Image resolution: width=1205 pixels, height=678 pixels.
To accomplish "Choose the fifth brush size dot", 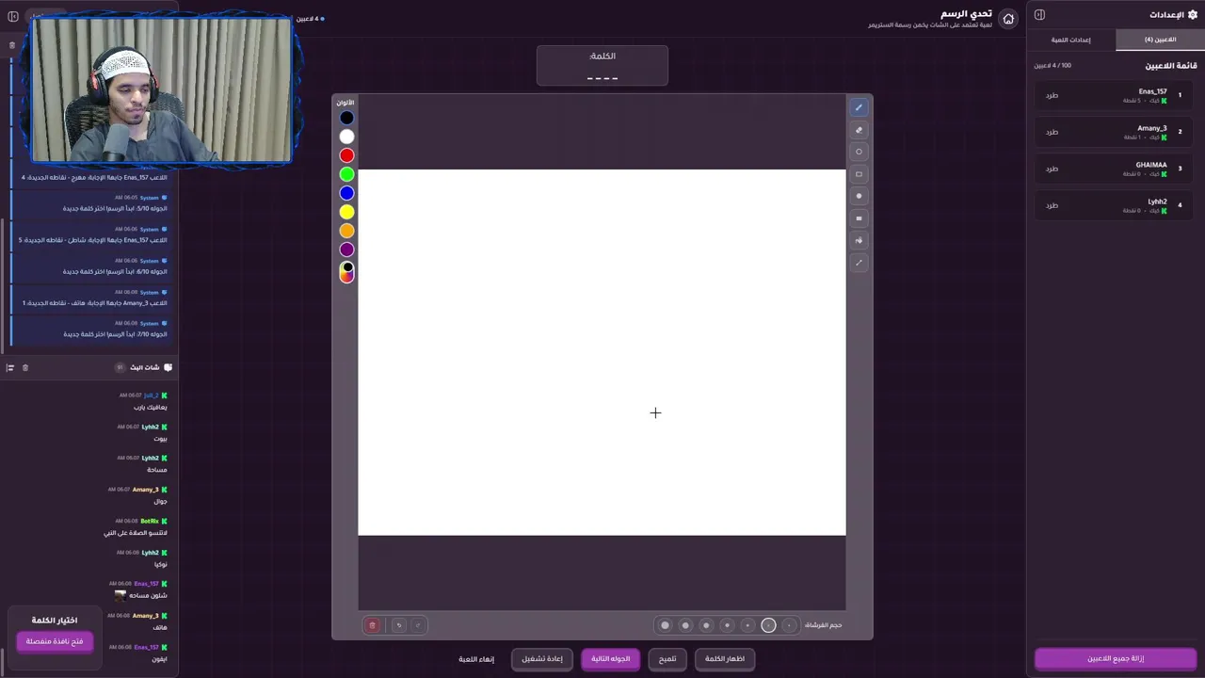I will pyautogui.click(x=706, y=625).
